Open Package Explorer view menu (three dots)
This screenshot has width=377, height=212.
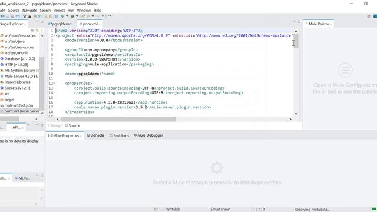(42, 30)
